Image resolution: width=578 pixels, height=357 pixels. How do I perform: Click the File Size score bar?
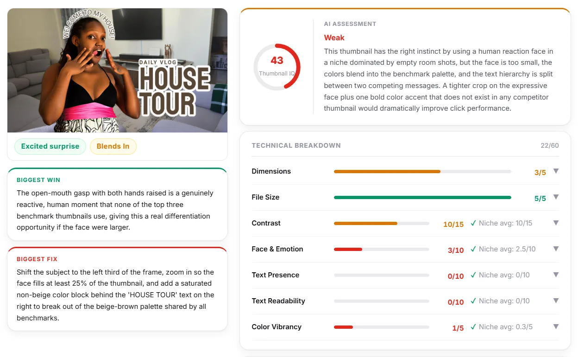422,197
